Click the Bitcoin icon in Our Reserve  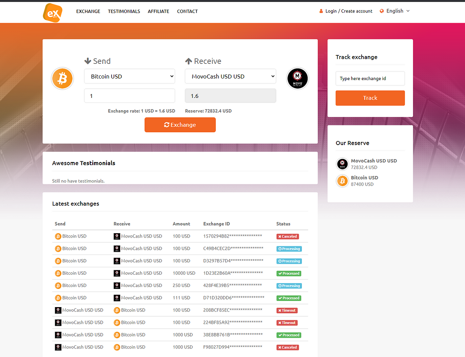pyautogui.click(x=343, y=181)
